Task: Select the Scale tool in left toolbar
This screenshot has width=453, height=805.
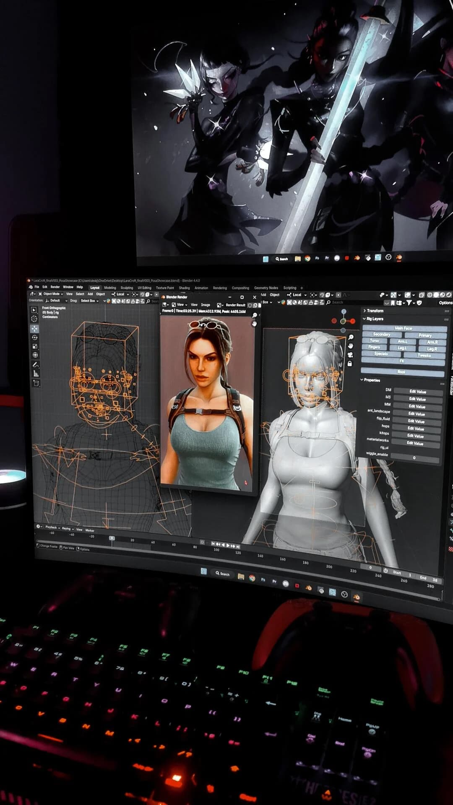Action: point(35,346)
